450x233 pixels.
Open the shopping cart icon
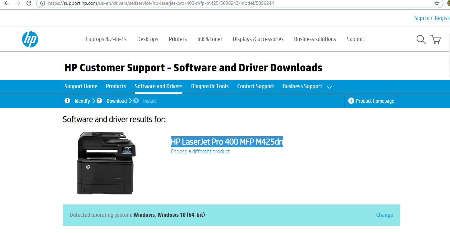(x=435, y=39)
